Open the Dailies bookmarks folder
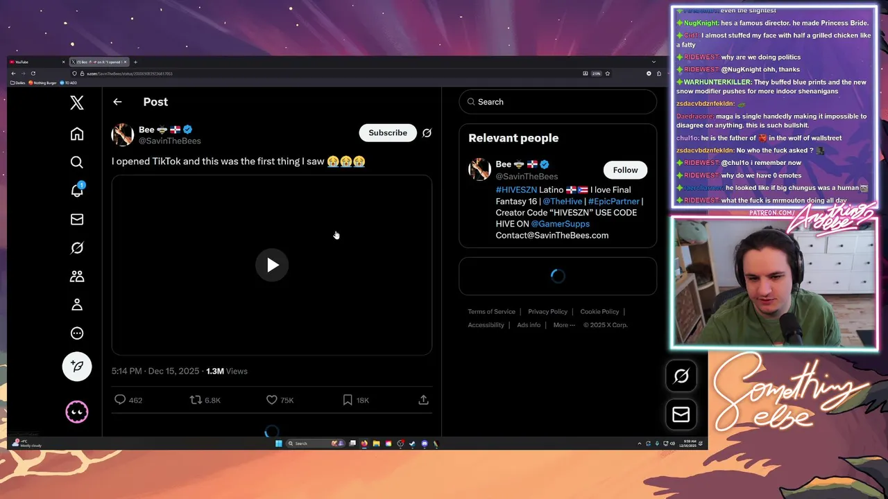Image resolution: width=888 pixels, height=499 pixels. coord(18,82)
